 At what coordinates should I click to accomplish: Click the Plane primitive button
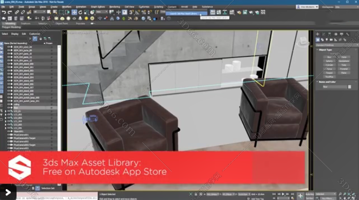coord(344,73)
